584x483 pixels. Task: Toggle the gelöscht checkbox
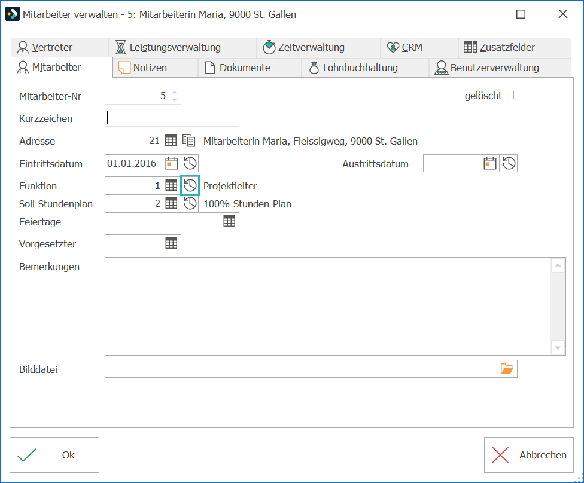tap(510, 95)
